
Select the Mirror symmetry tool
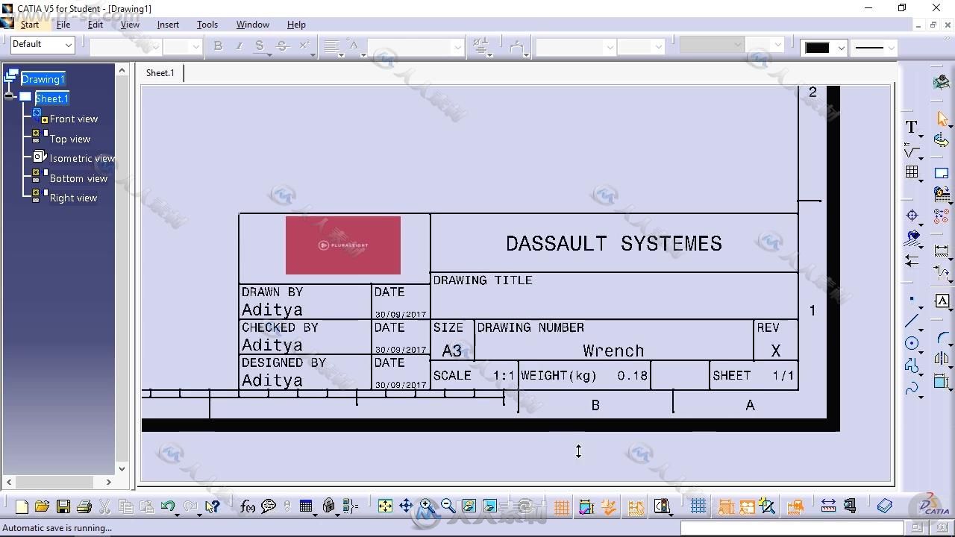pos(942,359)
